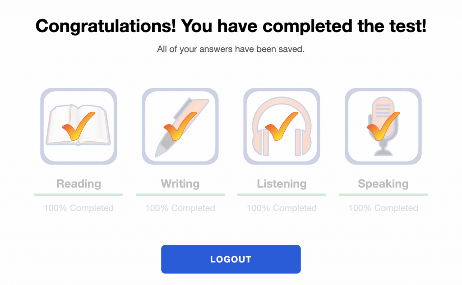Screen dimensions: 462x285
Task: Click the Congratulations completion heading
Action: coord(231,26)
